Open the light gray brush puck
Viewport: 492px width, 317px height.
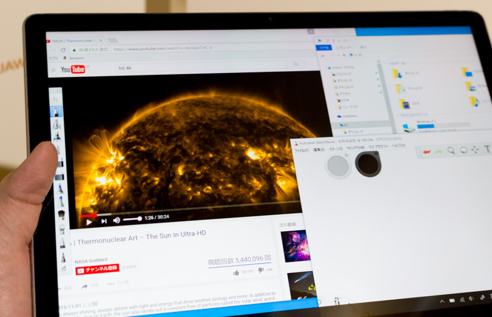click(338, 166)
